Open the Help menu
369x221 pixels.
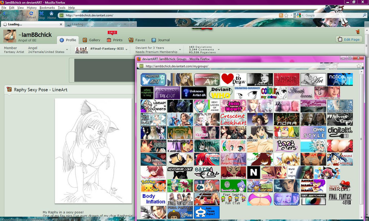click(72, 8)
